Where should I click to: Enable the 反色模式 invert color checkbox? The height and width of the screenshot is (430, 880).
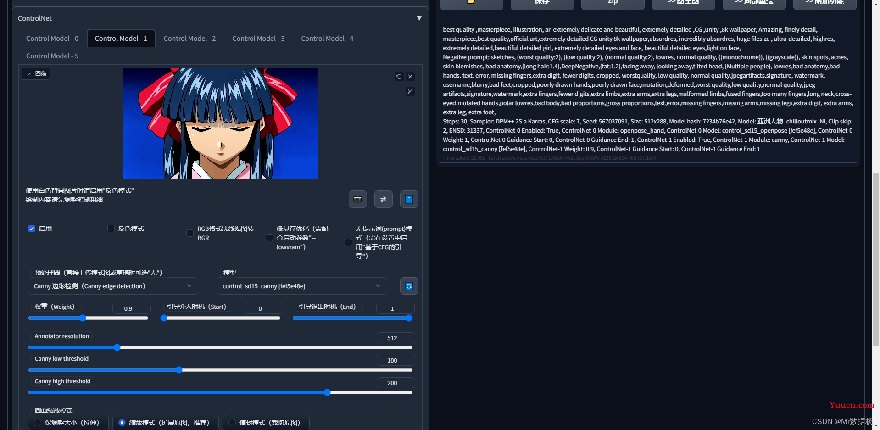tap(111, 229)
